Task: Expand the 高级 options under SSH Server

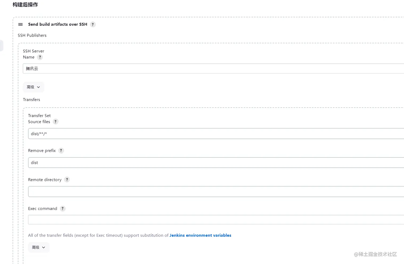Action: [x=33, y=87]
